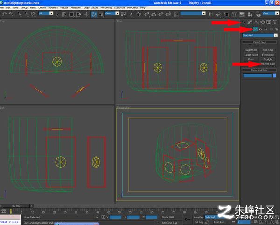Click the Free Spot light button
Screen dimensions: 280x225
[x=268, y=50]
